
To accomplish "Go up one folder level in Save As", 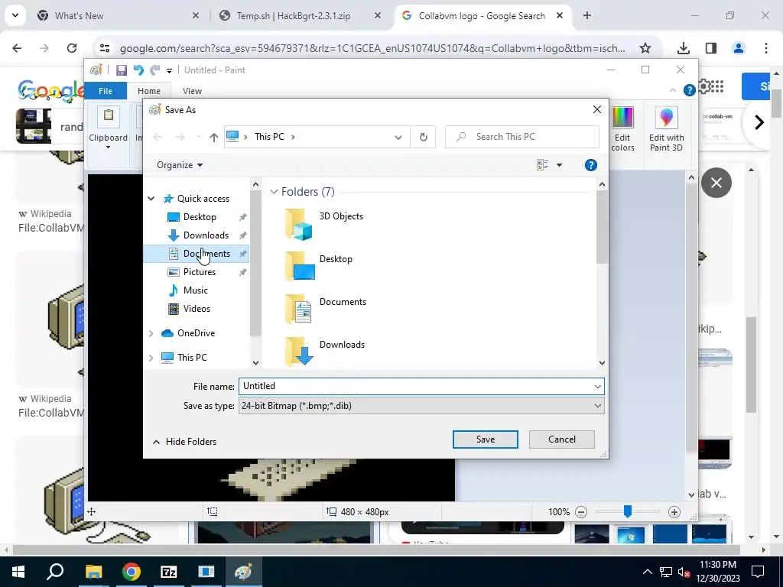I will pos(214,138).
